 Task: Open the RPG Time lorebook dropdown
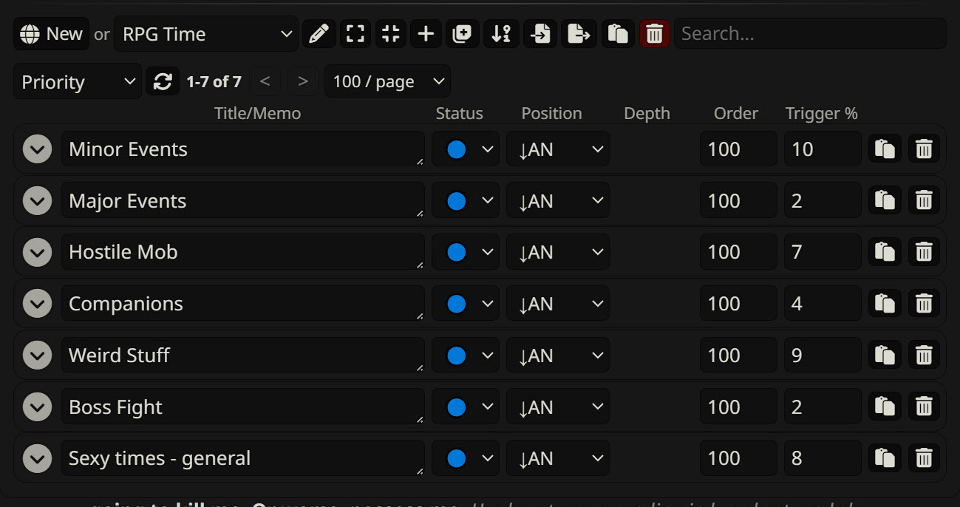pos(206,34)
